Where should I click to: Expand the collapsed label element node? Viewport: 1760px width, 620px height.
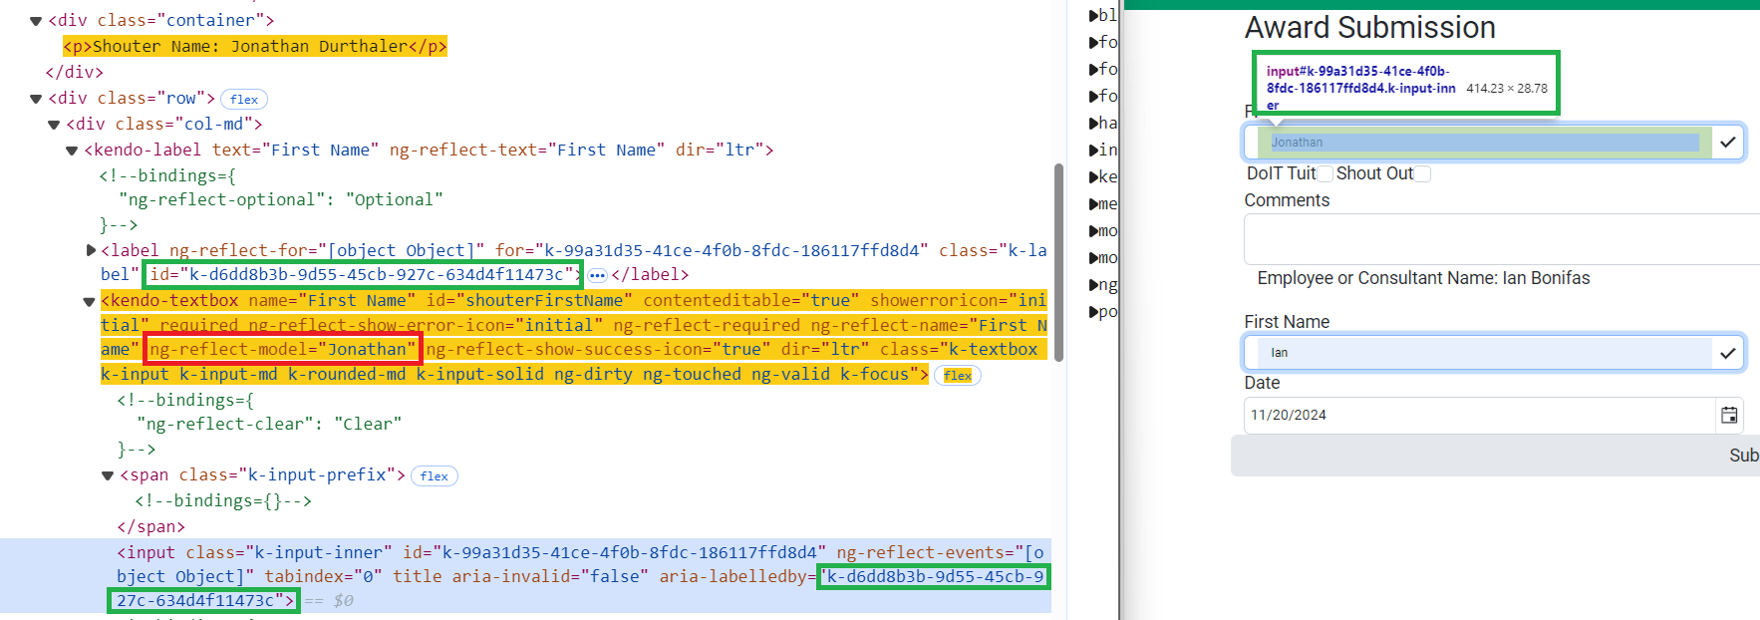[91, 250]
